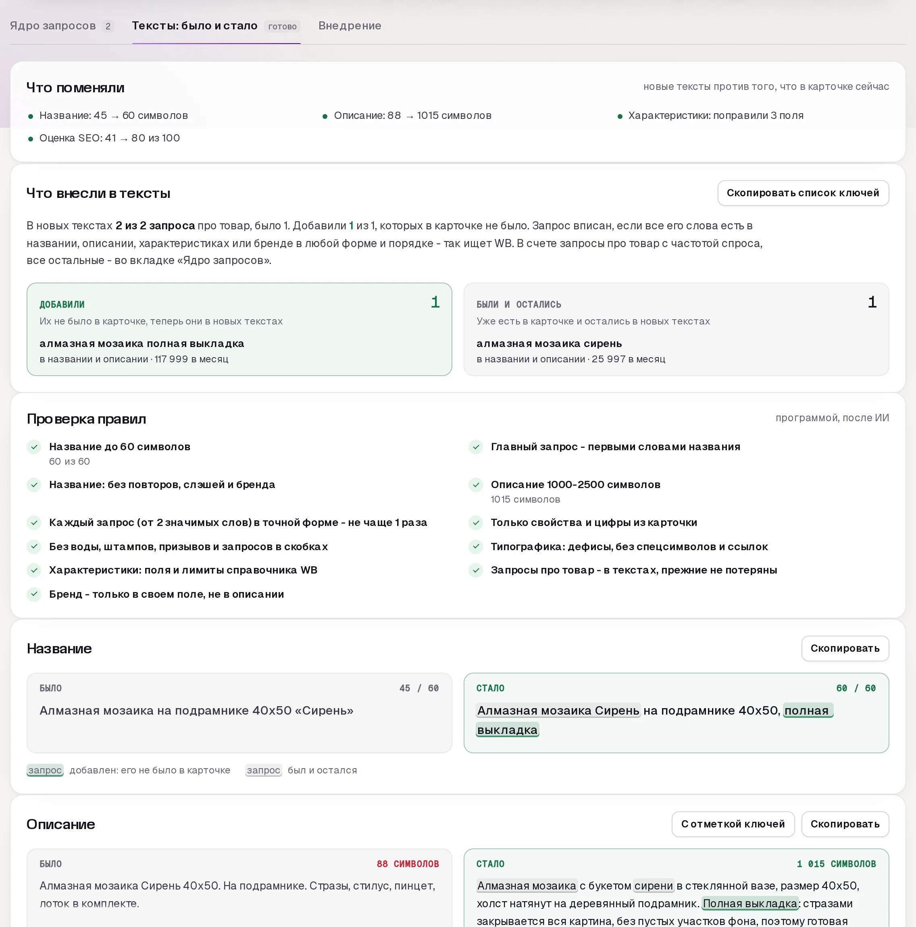Click the badge «2» beside Ядро запросов
This screenshot has height=927, width=916.
point(108,26)
